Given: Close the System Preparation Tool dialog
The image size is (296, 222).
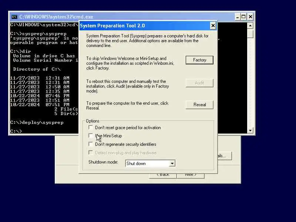Looking at the screenshot, I should coord(213,26).
